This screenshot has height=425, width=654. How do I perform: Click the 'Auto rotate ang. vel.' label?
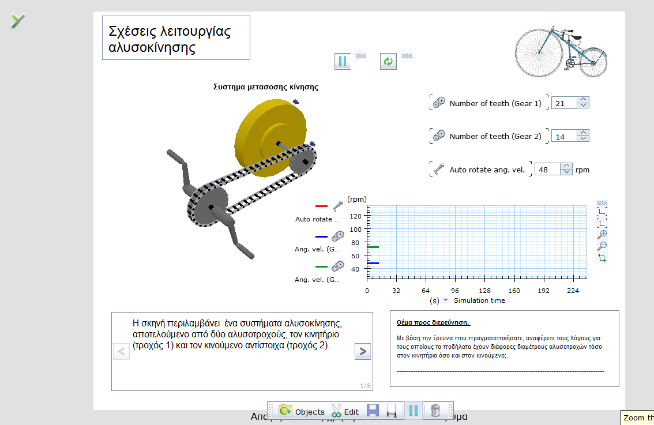(x=487, y=170)
